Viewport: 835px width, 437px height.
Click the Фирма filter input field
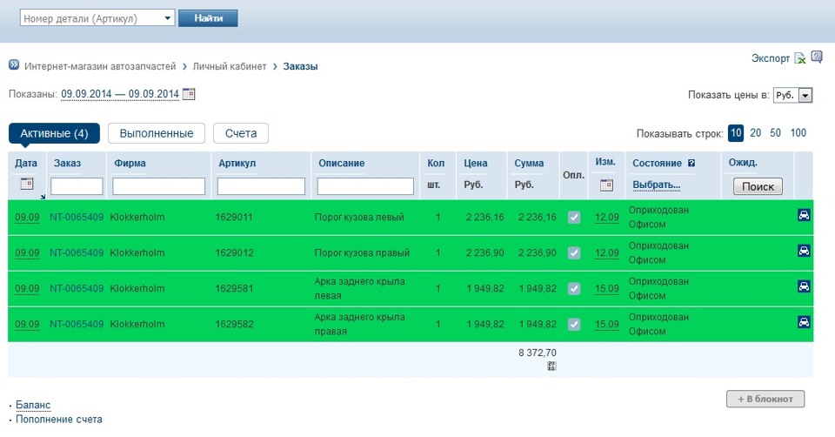[x=158, y=186]
